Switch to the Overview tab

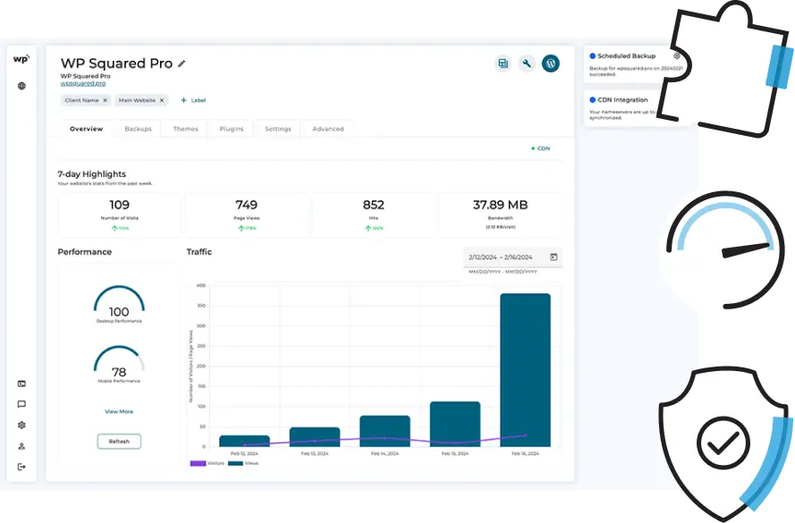pos(86,129)
